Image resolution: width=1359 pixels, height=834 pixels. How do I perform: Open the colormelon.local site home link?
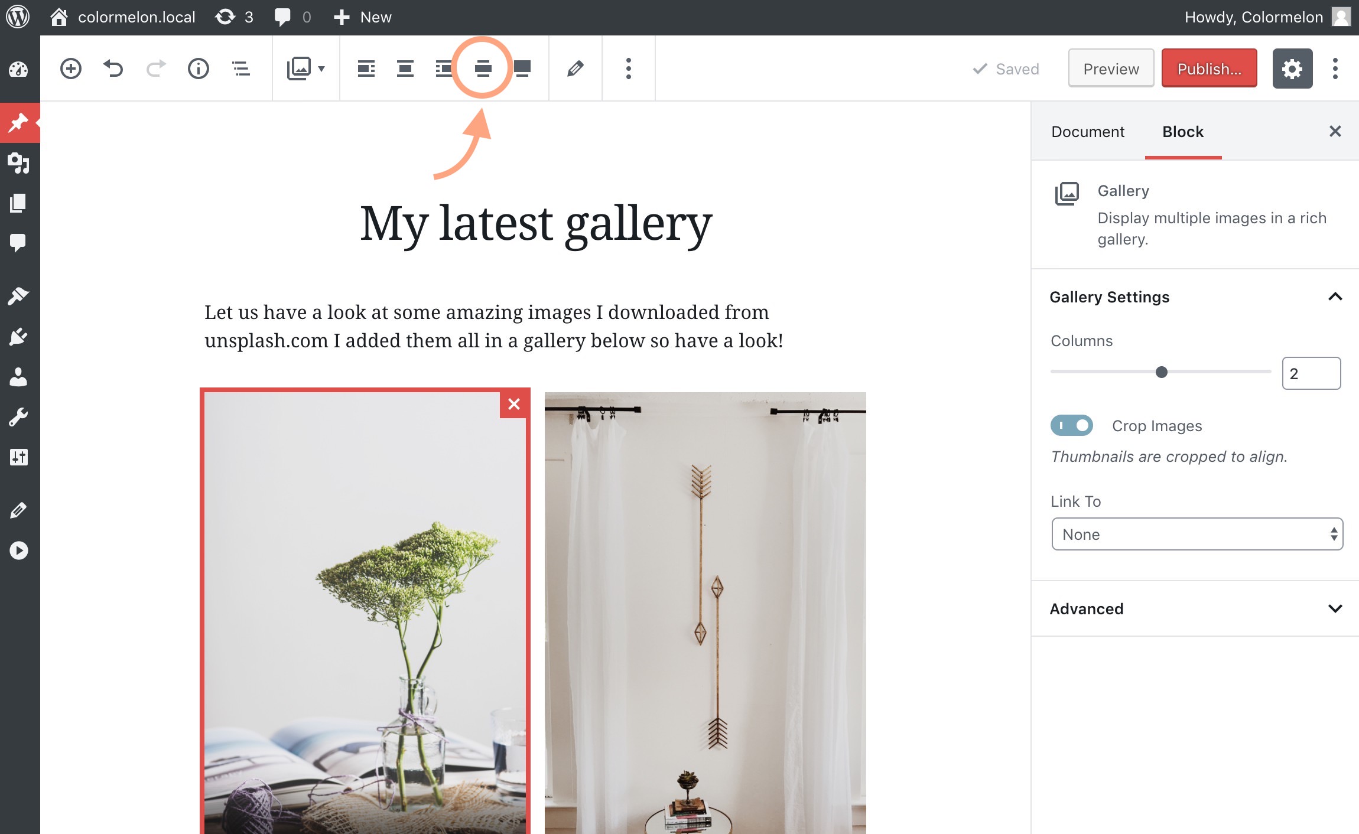pos(123,17)
